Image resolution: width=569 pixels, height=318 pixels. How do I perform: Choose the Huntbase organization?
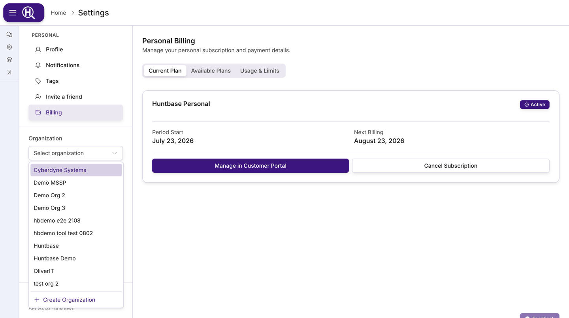[76, 246]
